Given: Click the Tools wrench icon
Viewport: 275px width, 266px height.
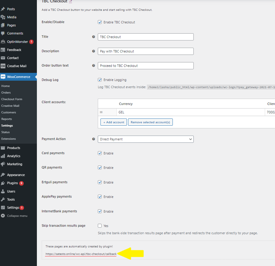Looking at the screenshot, I should (x=3, y=199).
